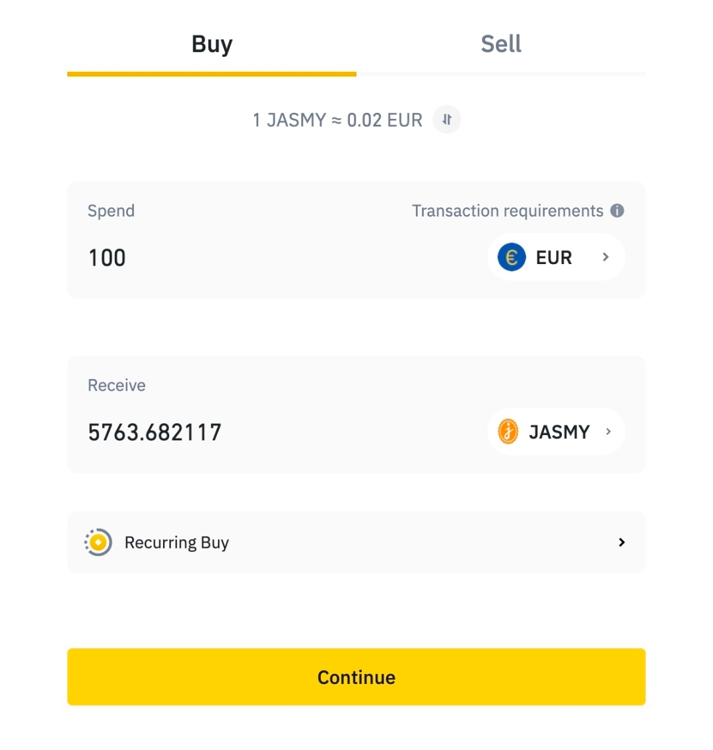Open Recurring Buy via arrow
Viewport: 713px width, 750px height.
coord(621,543)
